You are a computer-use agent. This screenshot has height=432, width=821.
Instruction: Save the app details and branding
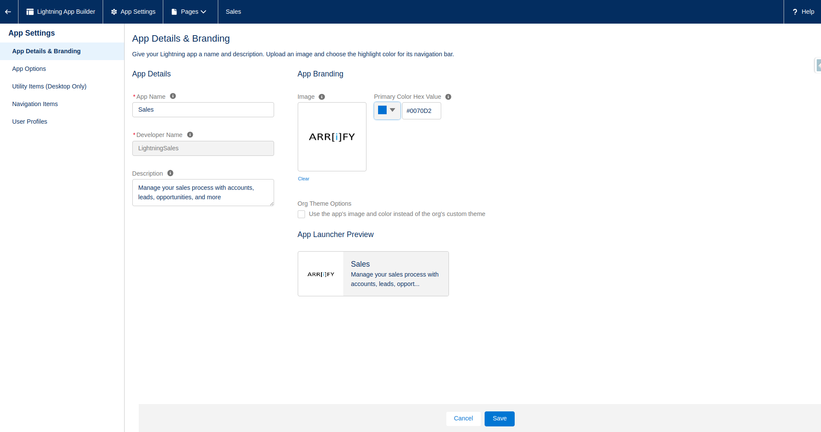click(x=499, y=418)
